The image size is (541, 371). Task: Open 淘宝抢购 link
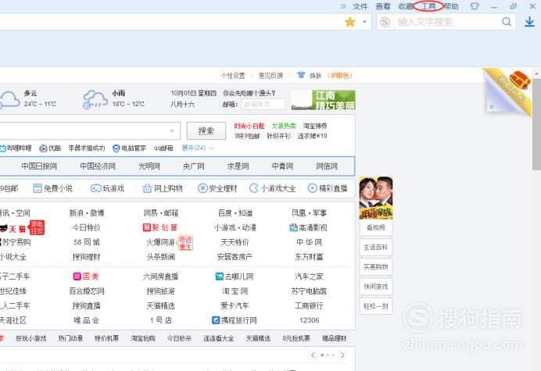click(x=143, y=338)
